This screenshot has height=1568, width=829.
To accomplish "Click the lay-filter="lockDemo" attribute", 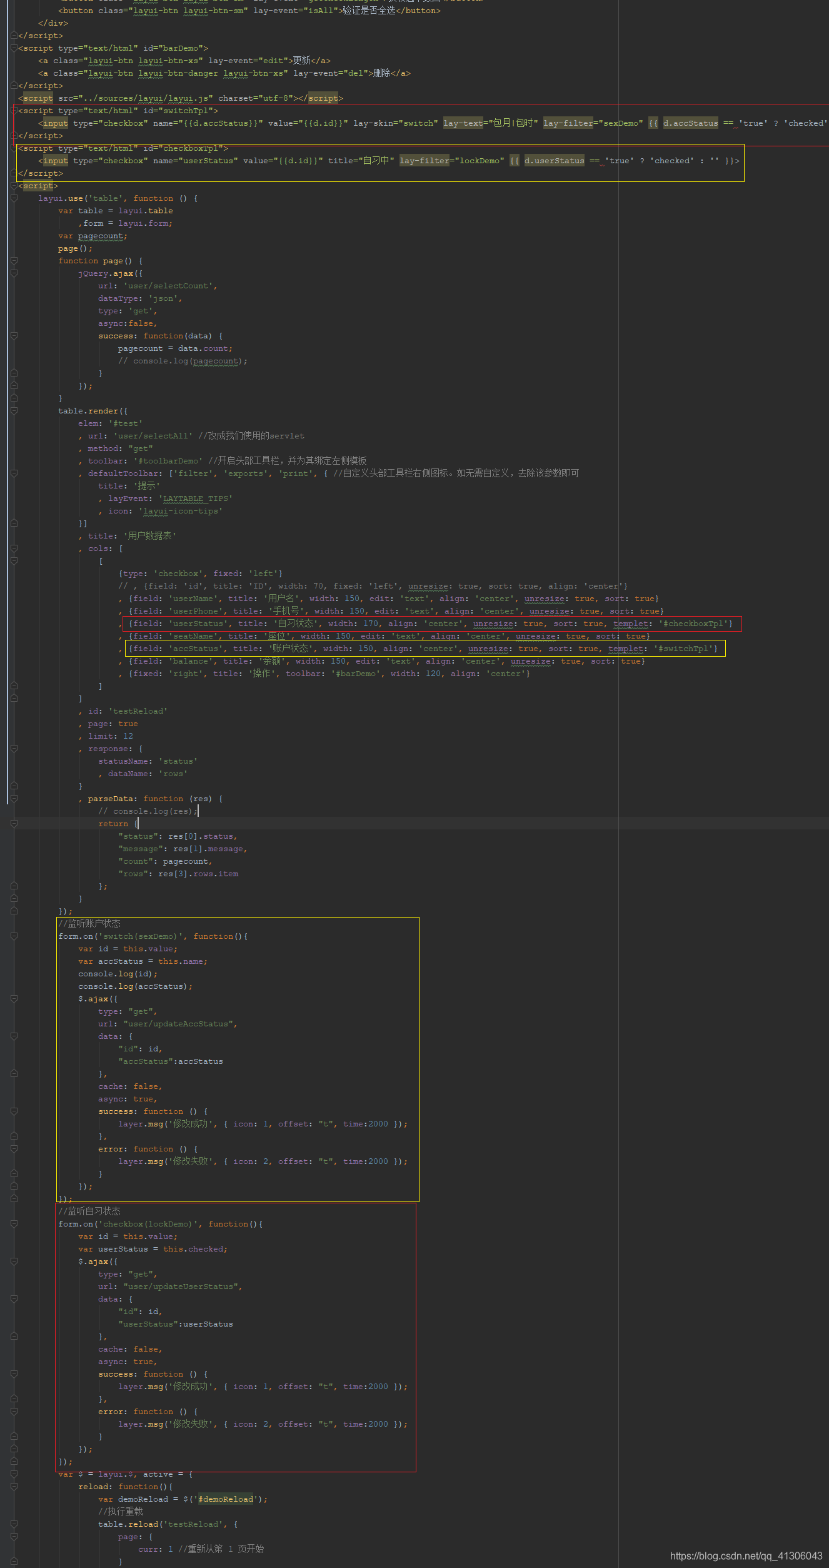I will 452,161.
